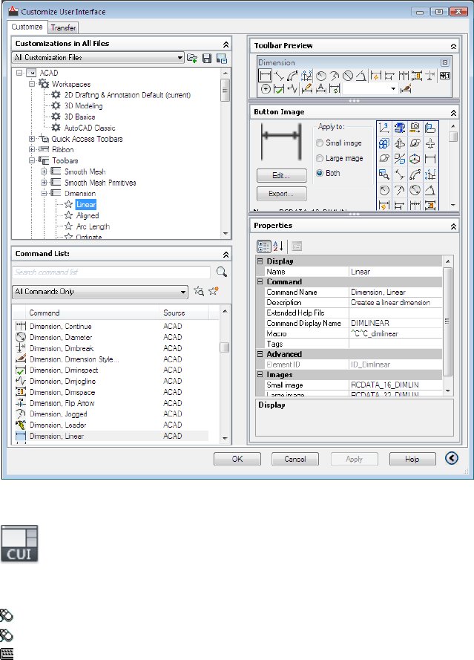Select the Dimension, Flip Arrow command row

[x=111, y=403]
